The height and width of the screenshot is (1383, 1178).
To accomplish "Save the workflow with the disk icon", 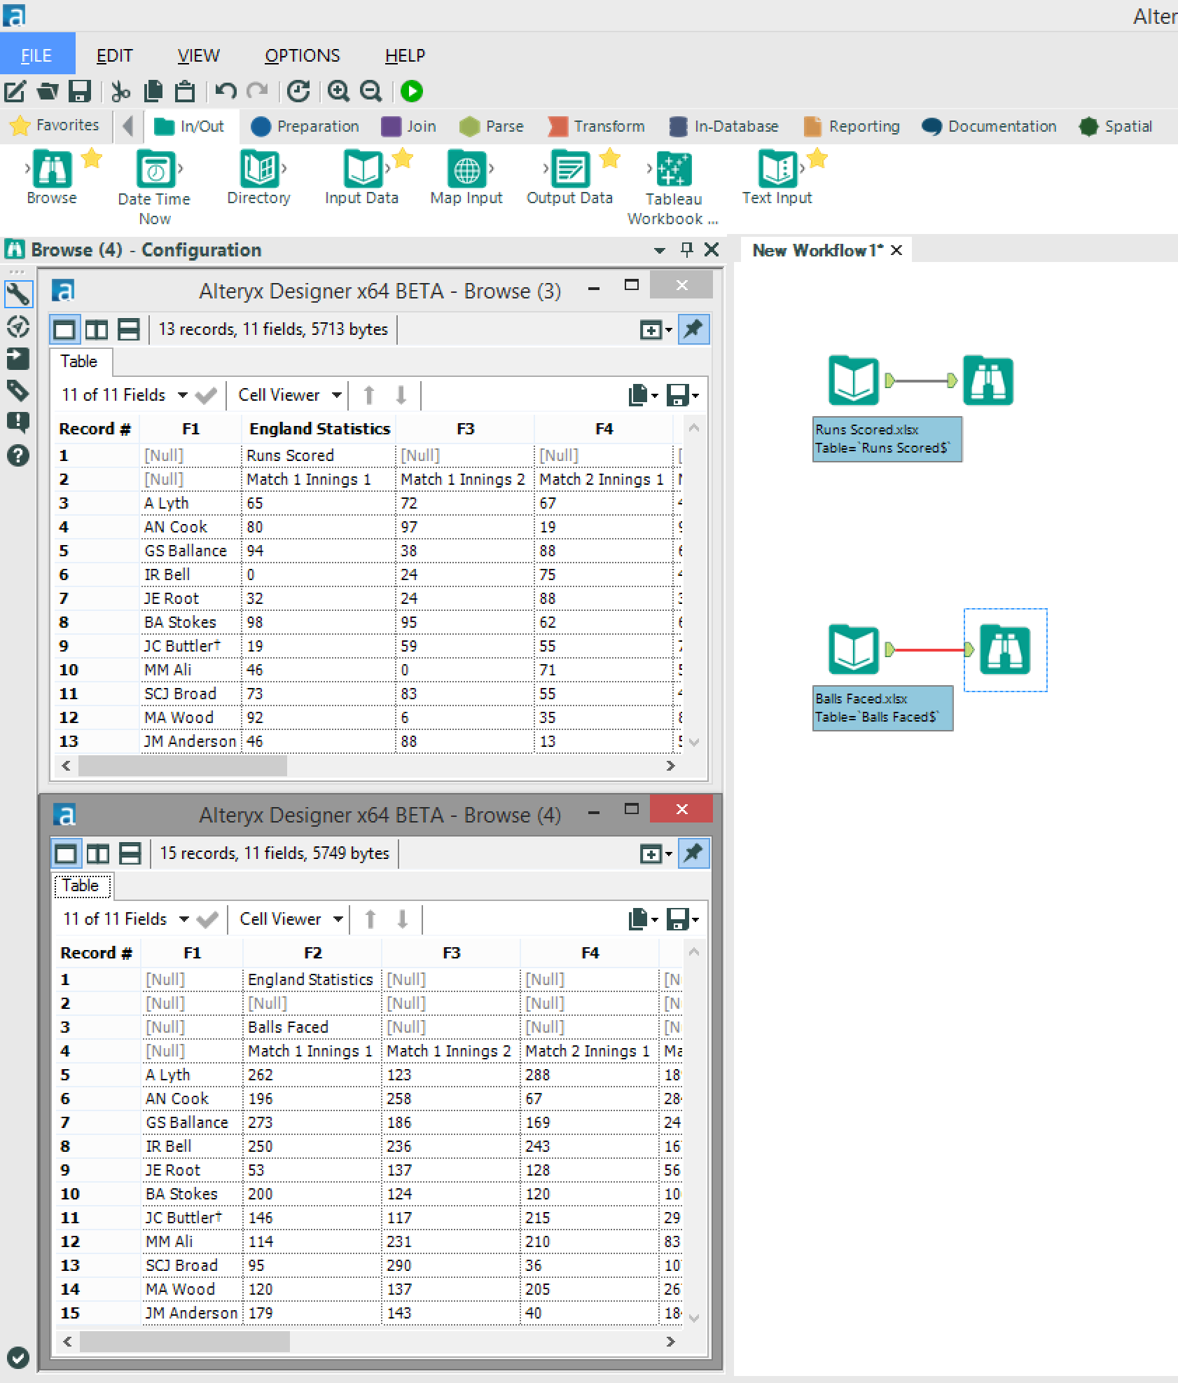I will click(x=80, y=91).
